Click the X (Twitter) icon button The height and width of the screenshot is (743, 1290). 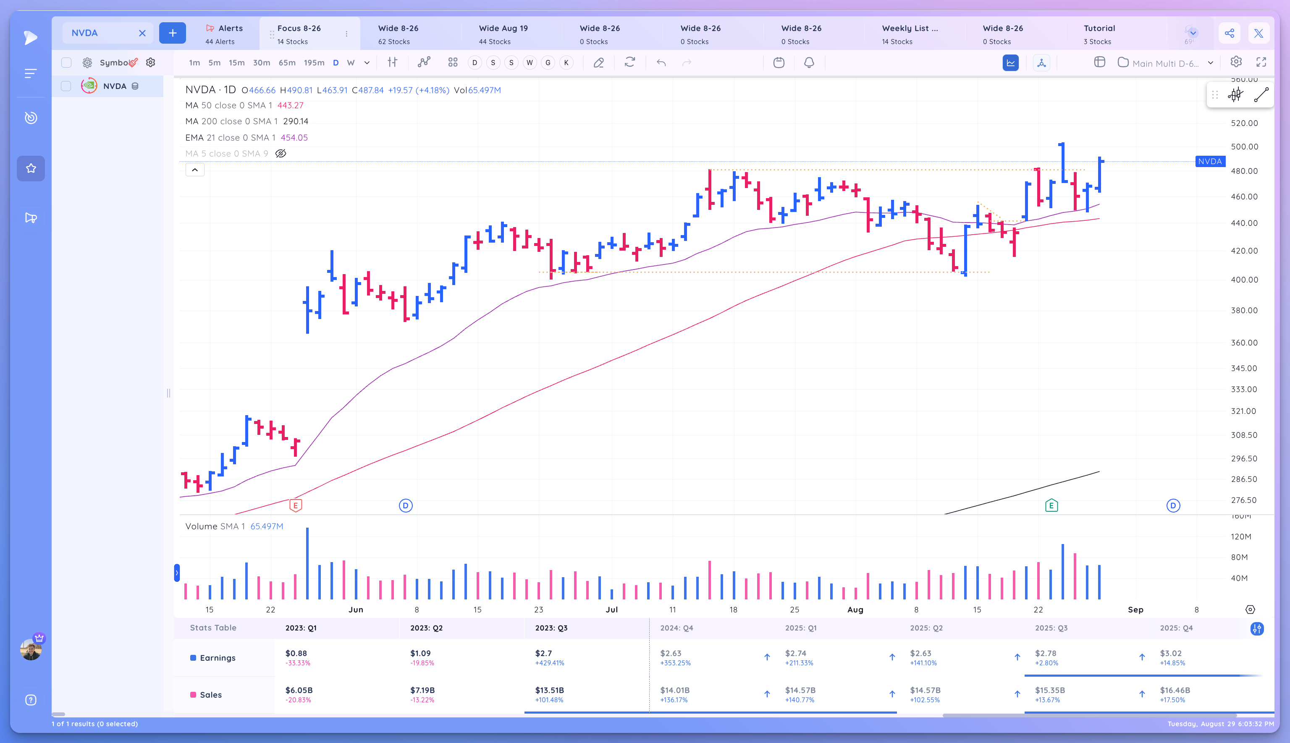coord(1259,33)
